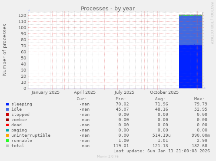Click the 'January 2025' axis label
Screen dimensions: 216x161
46,92
